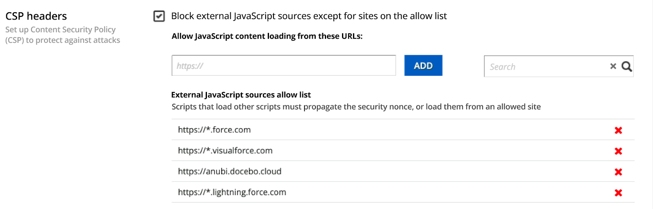653x209 pixels.
Task: Click into the allow list Search field
Action: pos(545,67)
